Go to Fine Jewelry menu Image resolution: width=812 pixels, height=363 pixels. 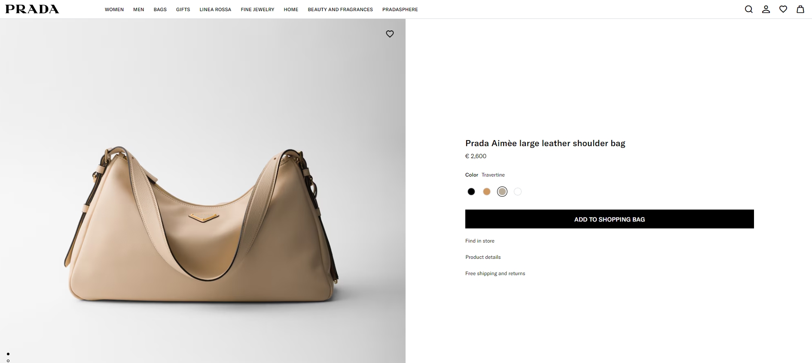[257, 9]
